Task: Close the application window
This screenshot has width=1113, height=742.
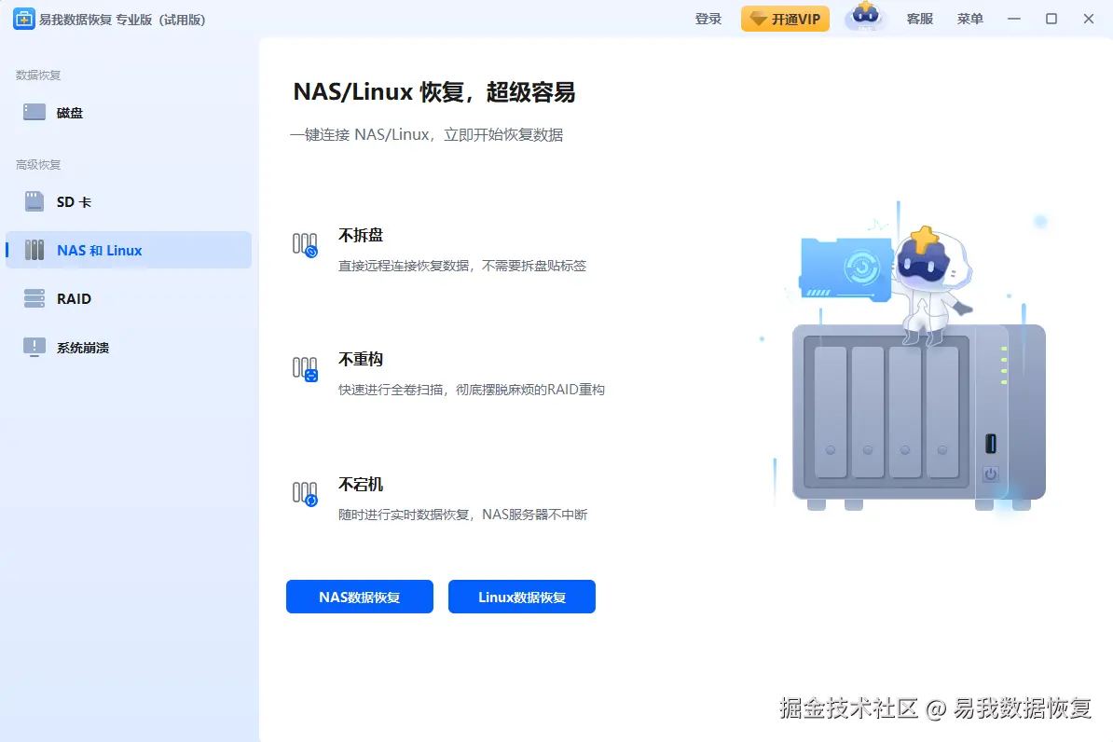Action: pyautogui.click(x=1088, y=20)
